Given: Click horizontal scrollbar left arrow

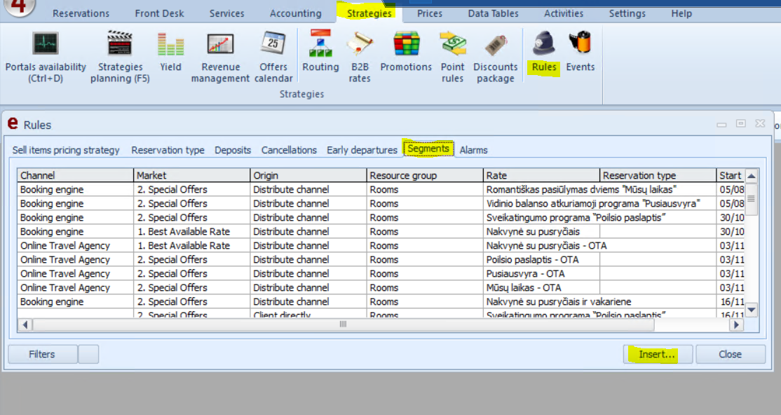Looking at the screenshot, I should tap(25, 325).
